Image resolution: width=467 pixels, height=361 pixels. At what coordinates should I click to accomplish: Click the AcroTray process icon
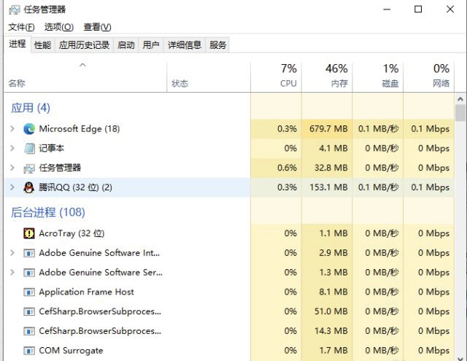[x=29, y=233]
